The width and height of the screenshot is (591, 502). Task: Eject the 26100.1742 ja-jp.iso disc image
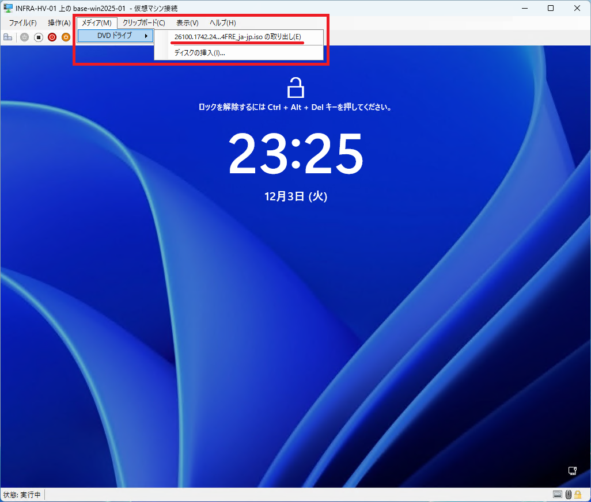pyautogui.click(x=238, y=37)
